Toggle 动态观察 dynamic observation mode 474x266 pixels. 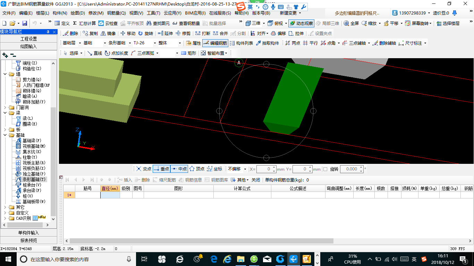301,23
